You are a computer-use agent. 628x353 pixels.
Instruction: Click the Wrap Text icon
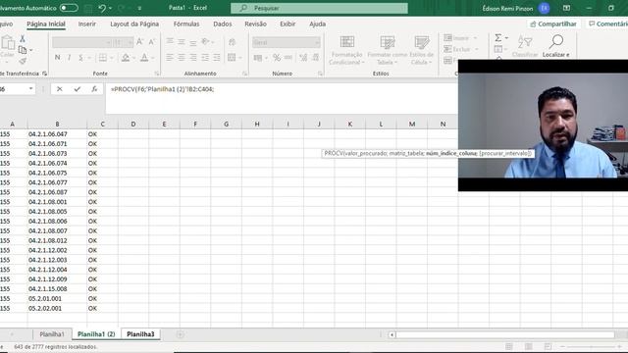tap(232, 41)
